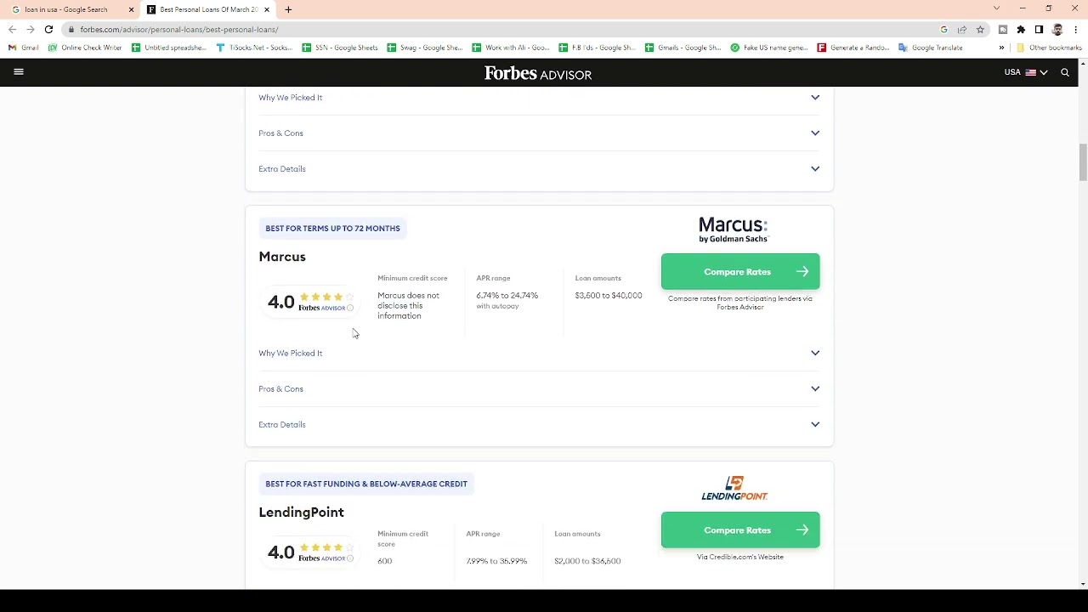Click the browser forward arrow

(31, 29)
